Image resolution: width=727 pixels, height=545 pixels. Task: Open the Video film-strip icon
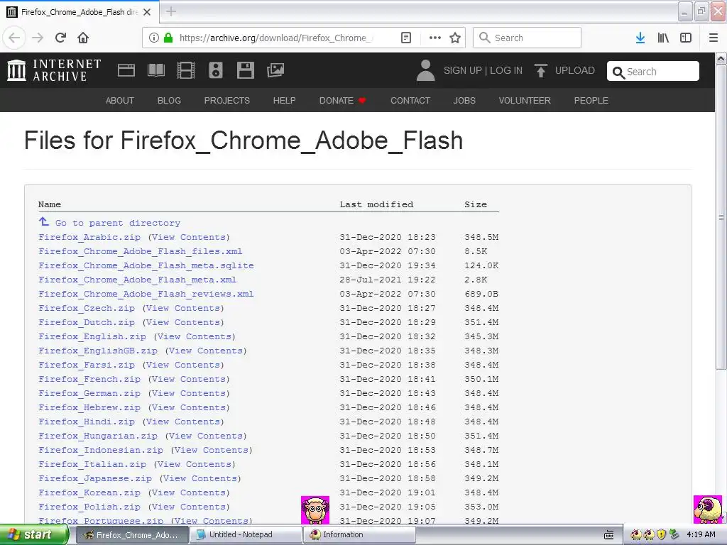[x=186, y=70]
